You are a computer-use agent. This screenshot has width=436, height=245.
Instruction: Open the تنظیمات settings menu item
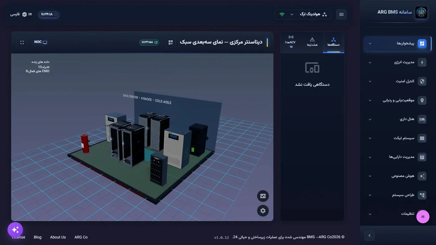pyautogui.click(x=398, y=214)
